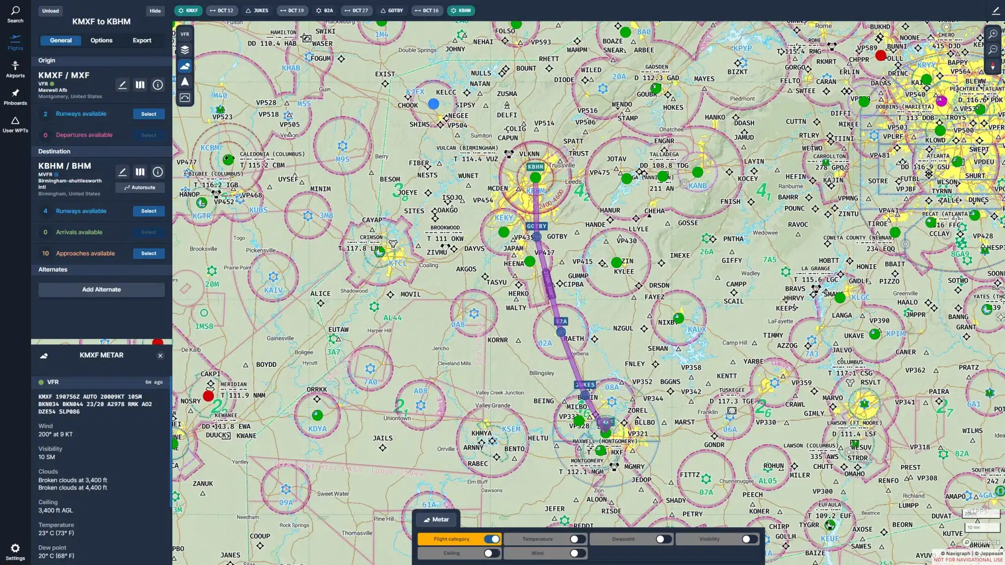Turn off the Flight category toggle

pos(491,539)
